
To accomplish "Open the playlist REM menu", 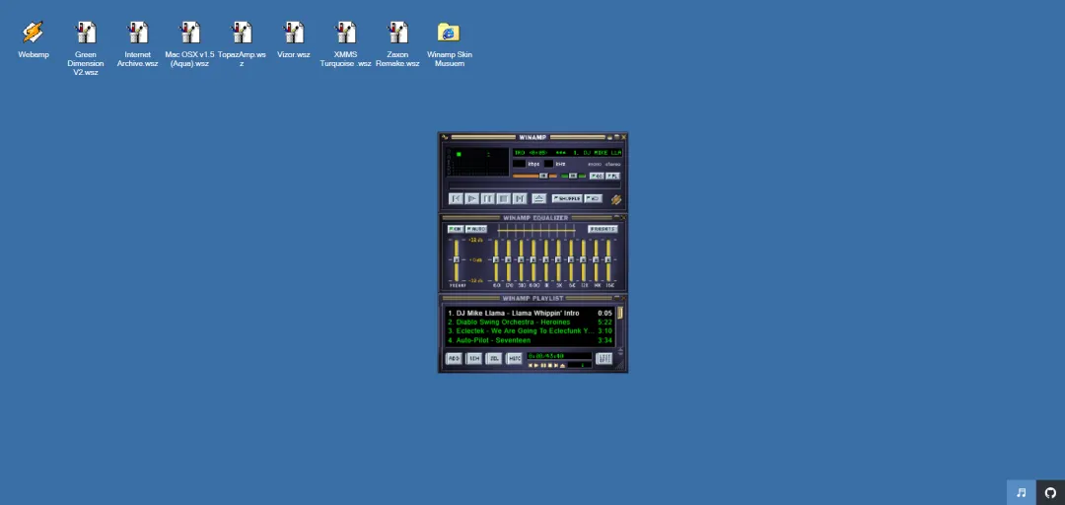I will coord(474,358).
